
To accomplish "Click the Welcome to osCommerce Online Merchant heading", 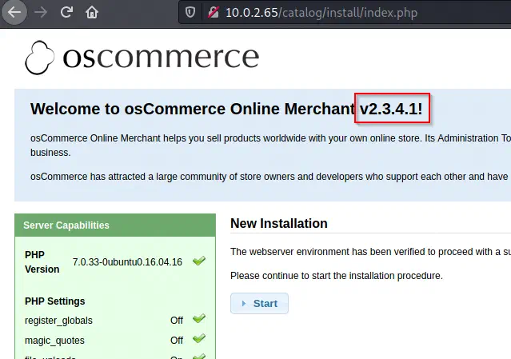I will (226, 109).
